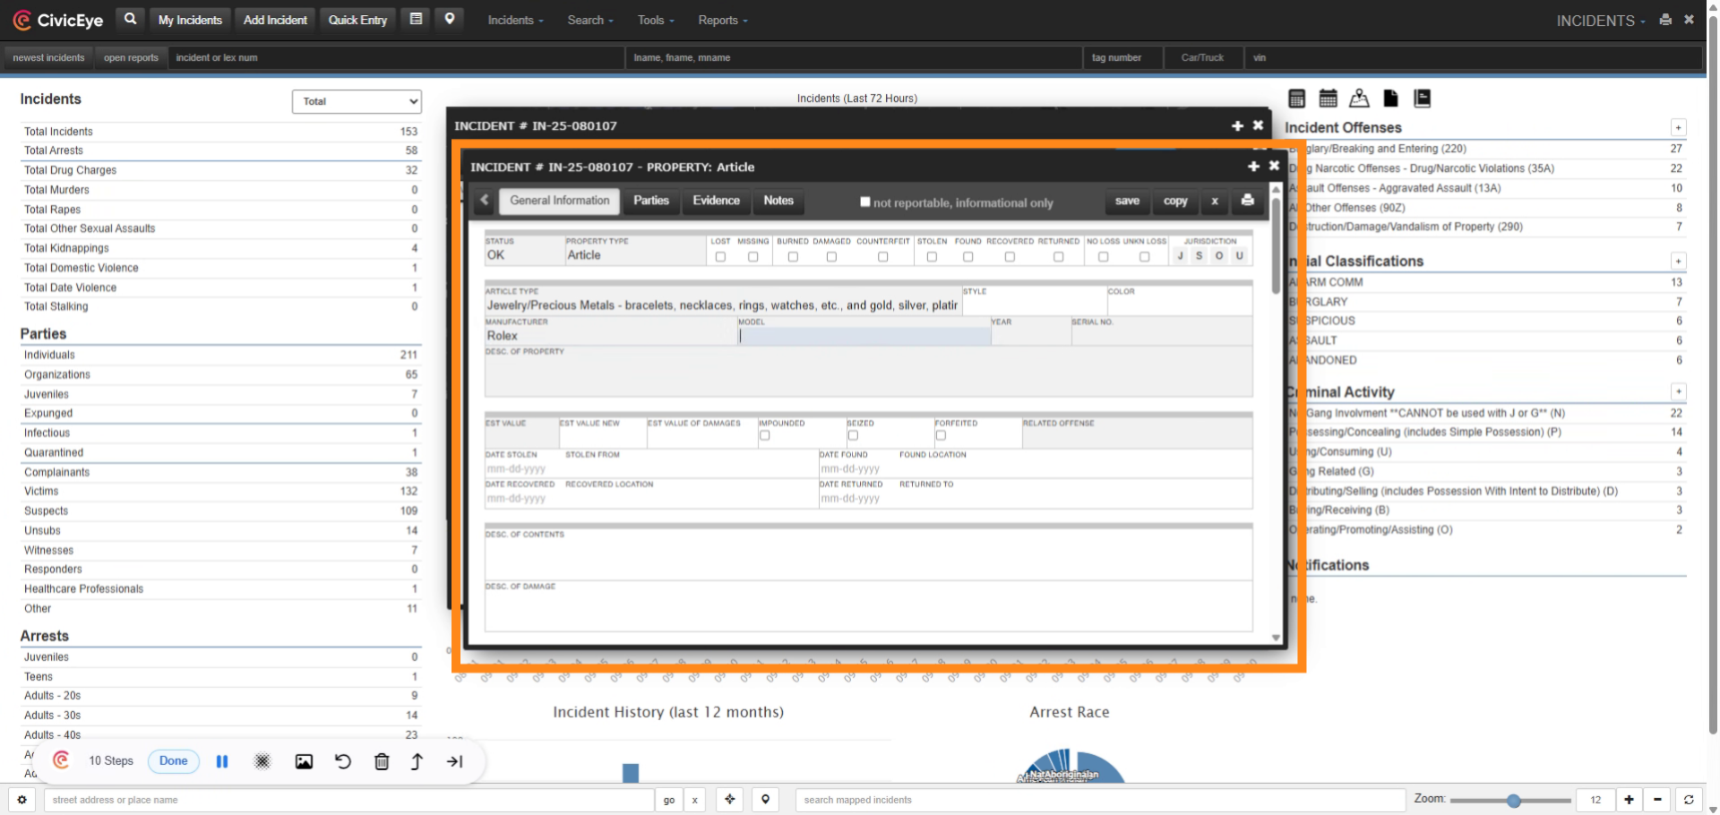Switch to General Information tab
Screen dimensions: 1720x815
[x=559, y=201]
